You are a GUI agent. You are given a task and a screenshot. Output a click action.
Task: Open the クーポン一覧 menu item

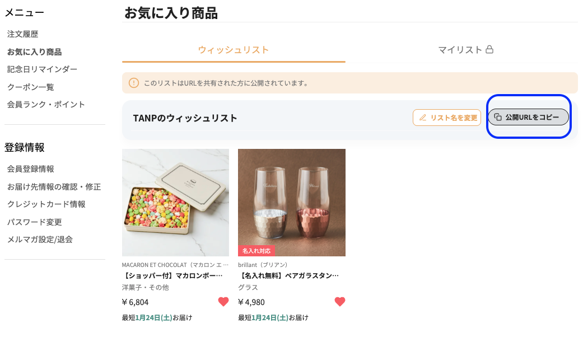pos(30,87)
